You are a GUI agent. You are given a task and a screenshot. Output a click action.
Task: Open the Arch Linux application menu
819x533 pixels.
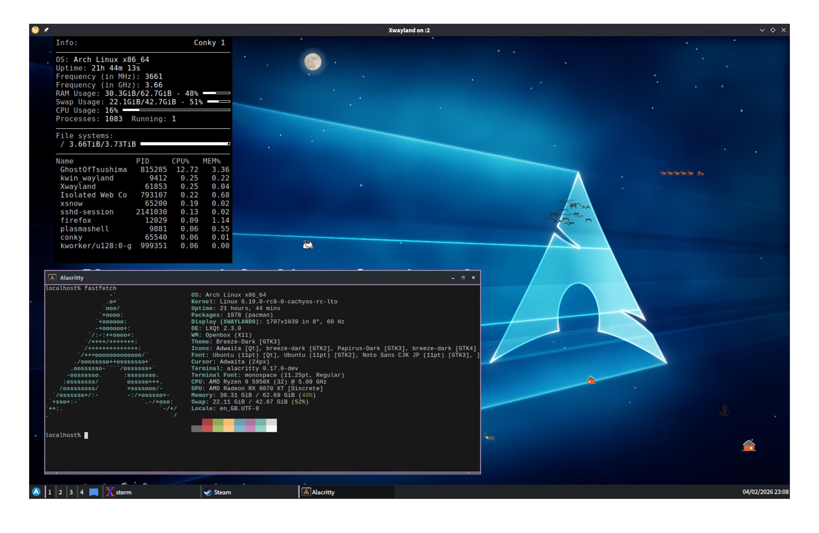36,492
